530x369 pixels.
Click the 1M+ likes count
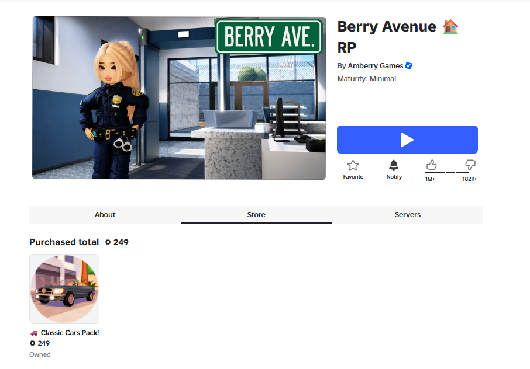pyautogui.click(x=430, y=179)
